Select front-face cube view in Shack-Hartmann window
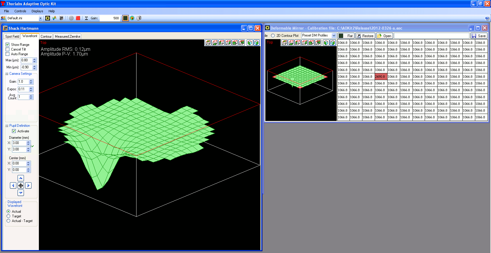The image size is (491, 253). [x=235, y=43]
